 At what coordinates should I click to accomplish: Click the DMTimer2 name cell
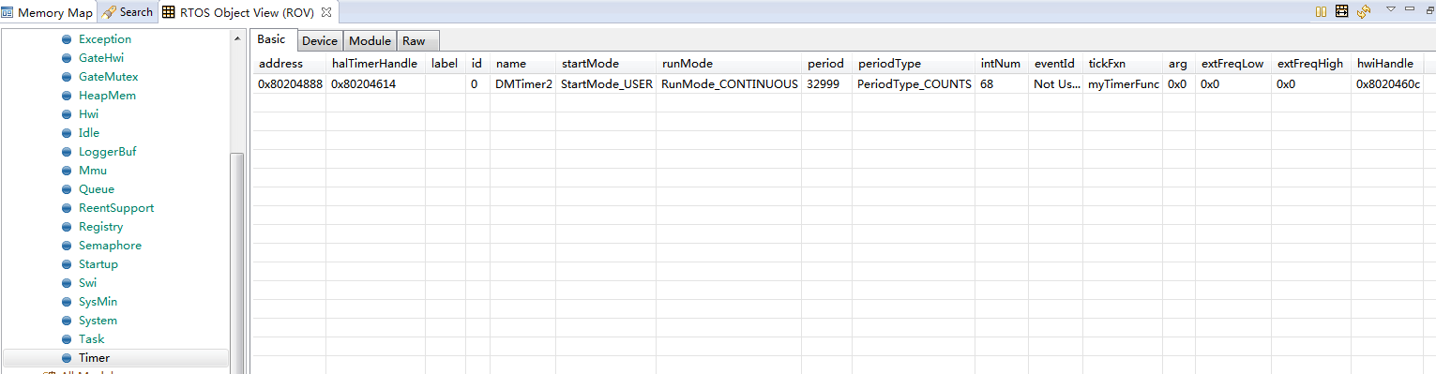(x=523, y=83)
